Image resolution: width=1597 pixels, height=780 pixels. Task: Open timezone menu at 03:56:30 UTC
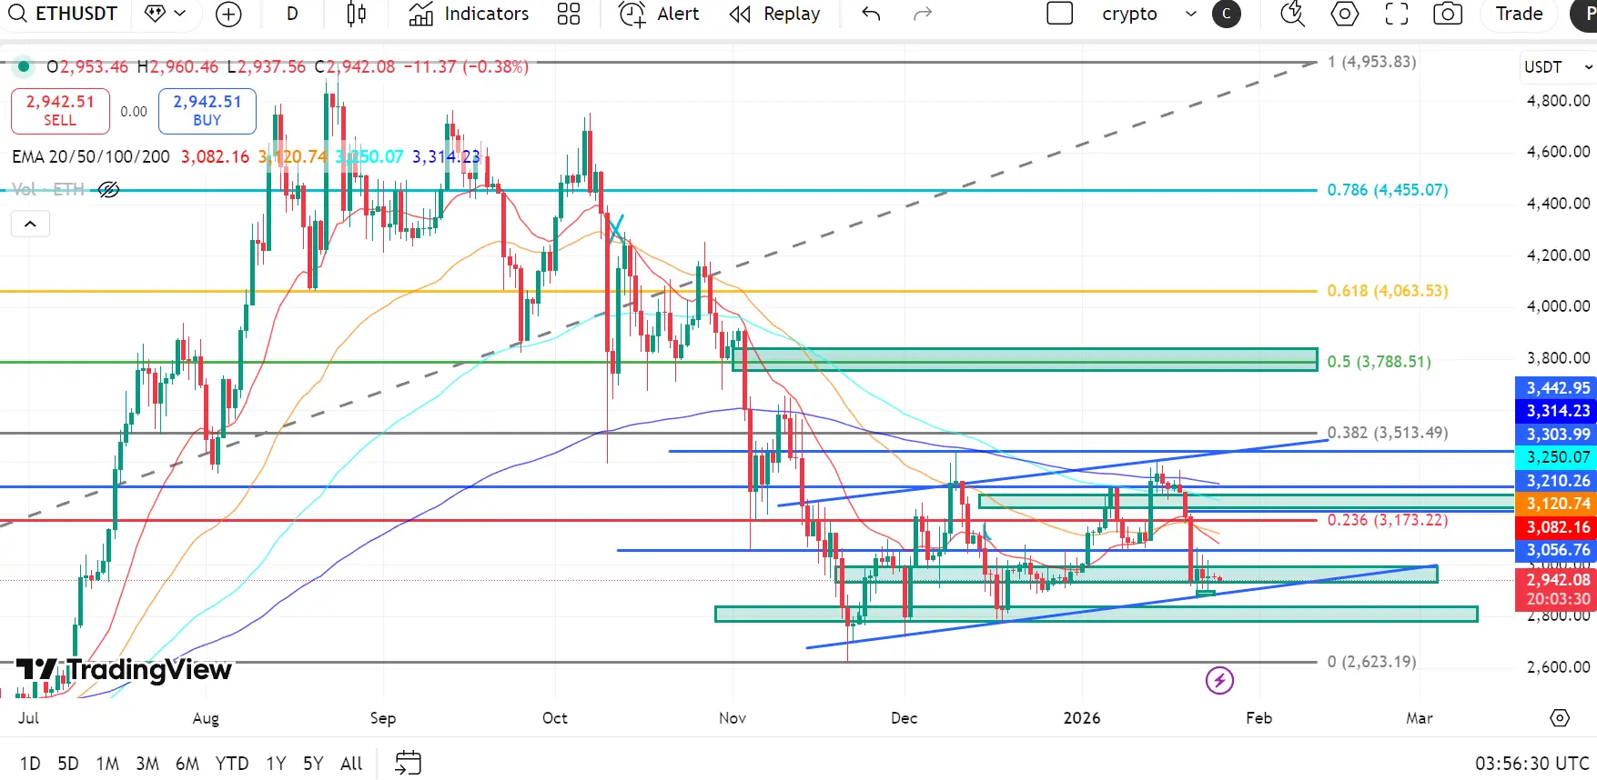point(1531,763)
